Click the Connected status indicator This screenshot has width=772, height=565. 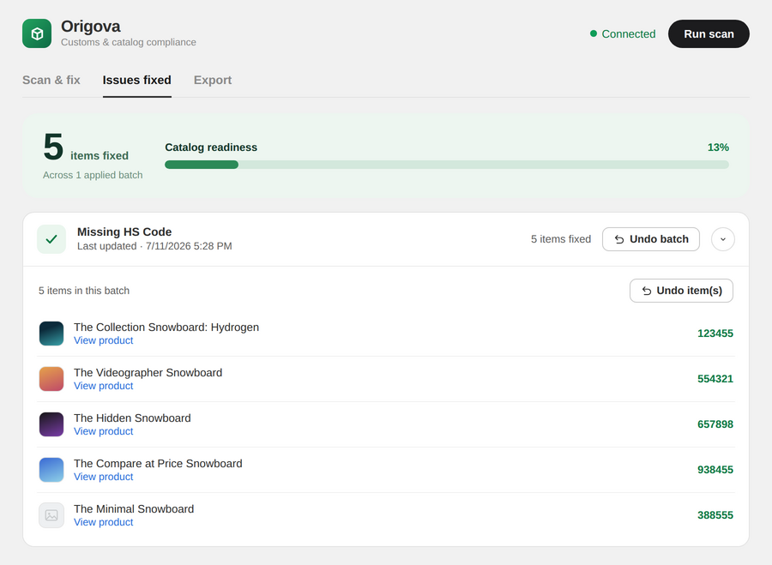[623, 34]
